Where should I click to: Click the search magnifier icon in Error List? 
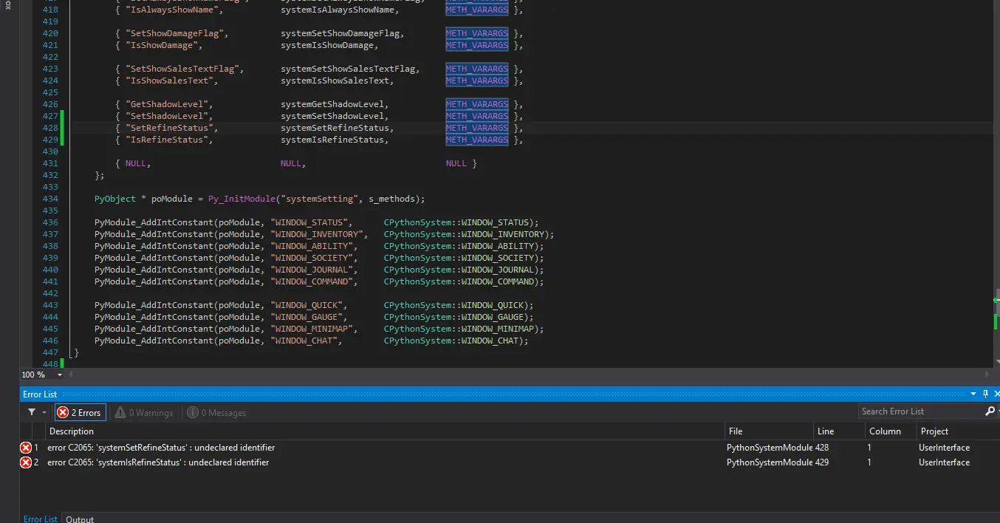(x=990, y=411)
